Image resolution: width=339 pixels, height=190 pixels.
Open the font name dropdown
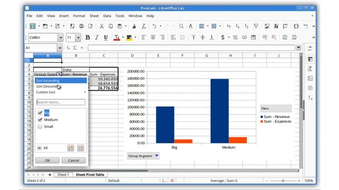(x=61, y=37)
